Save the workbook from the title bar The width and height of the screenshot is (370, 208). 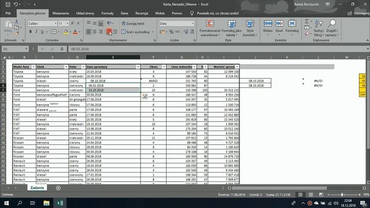[8, 4]
